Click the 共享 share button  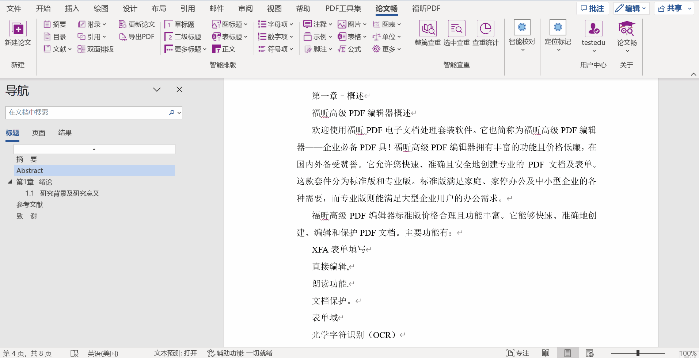point(670,8)
